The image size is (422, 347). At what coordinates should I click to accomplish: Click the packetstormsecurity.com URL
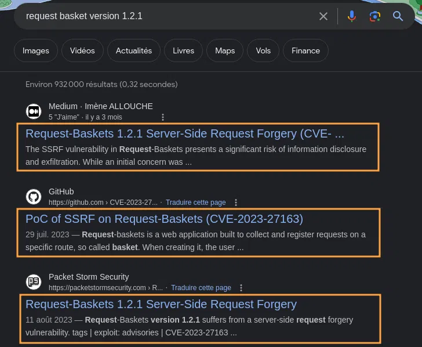pos(106,288)
